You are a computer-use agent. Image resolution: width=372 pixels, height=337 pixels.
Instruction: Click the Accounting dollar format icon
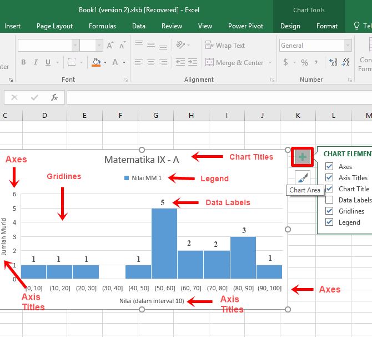(285, 63)
